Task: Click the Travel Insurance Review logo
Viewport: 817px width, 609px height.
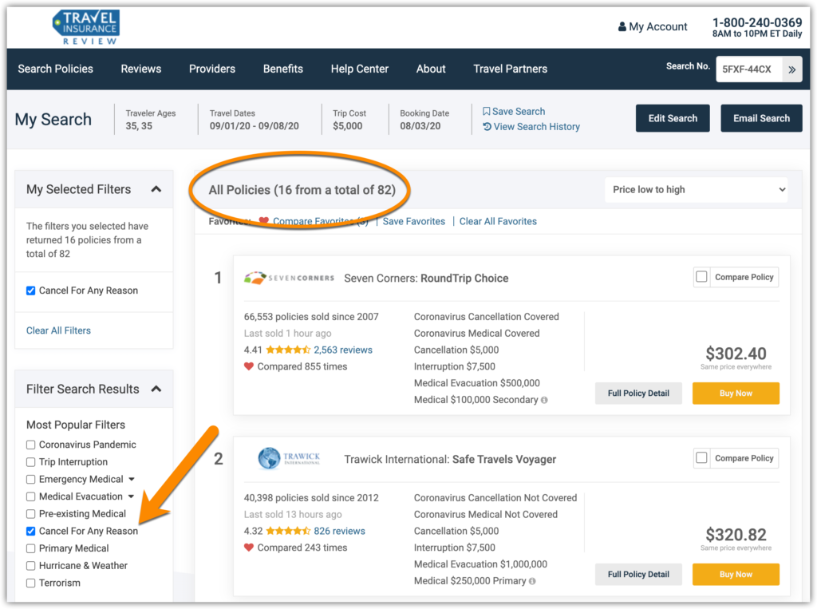Action: 86,27
